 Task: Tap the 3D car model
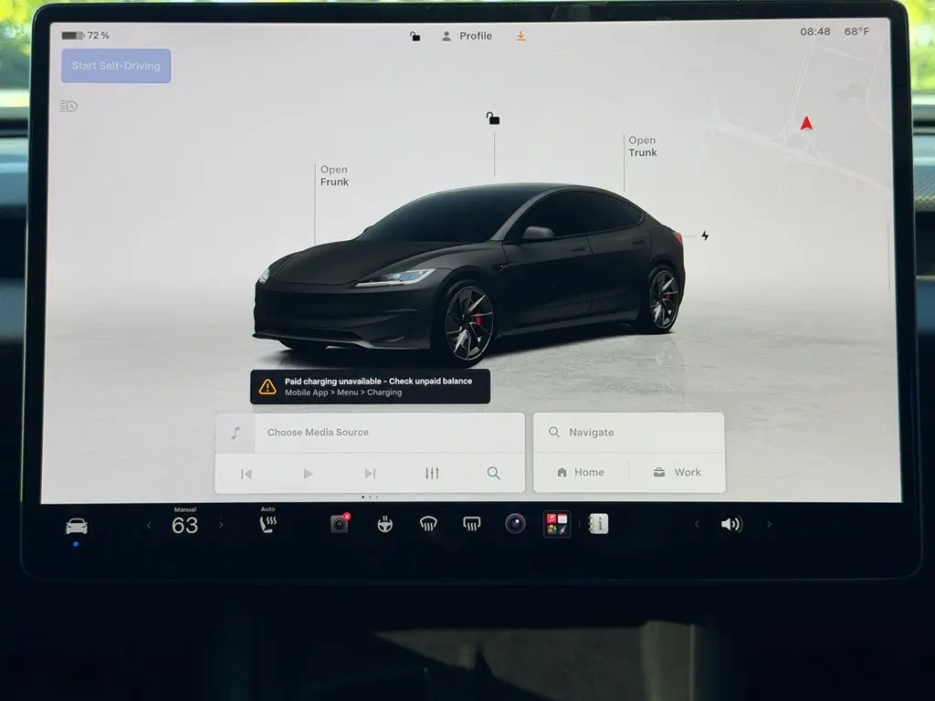(469, 273)
